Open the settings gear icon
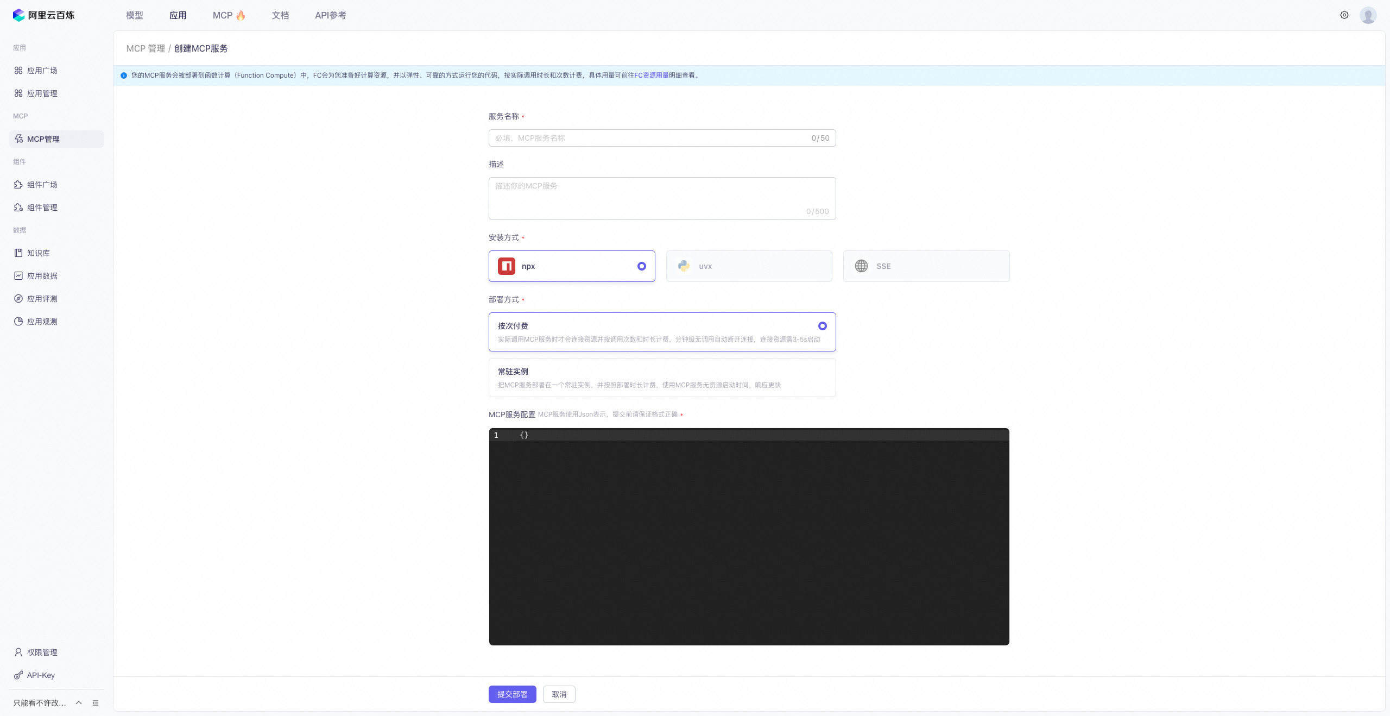The width and height of the screenshot is (1390, 716). coord(1344,15)
